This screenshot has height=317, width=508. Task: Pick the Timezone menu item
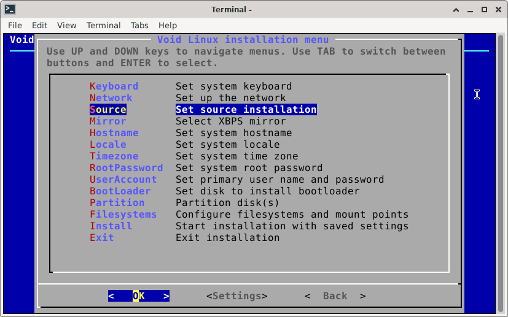coord(114,156)
